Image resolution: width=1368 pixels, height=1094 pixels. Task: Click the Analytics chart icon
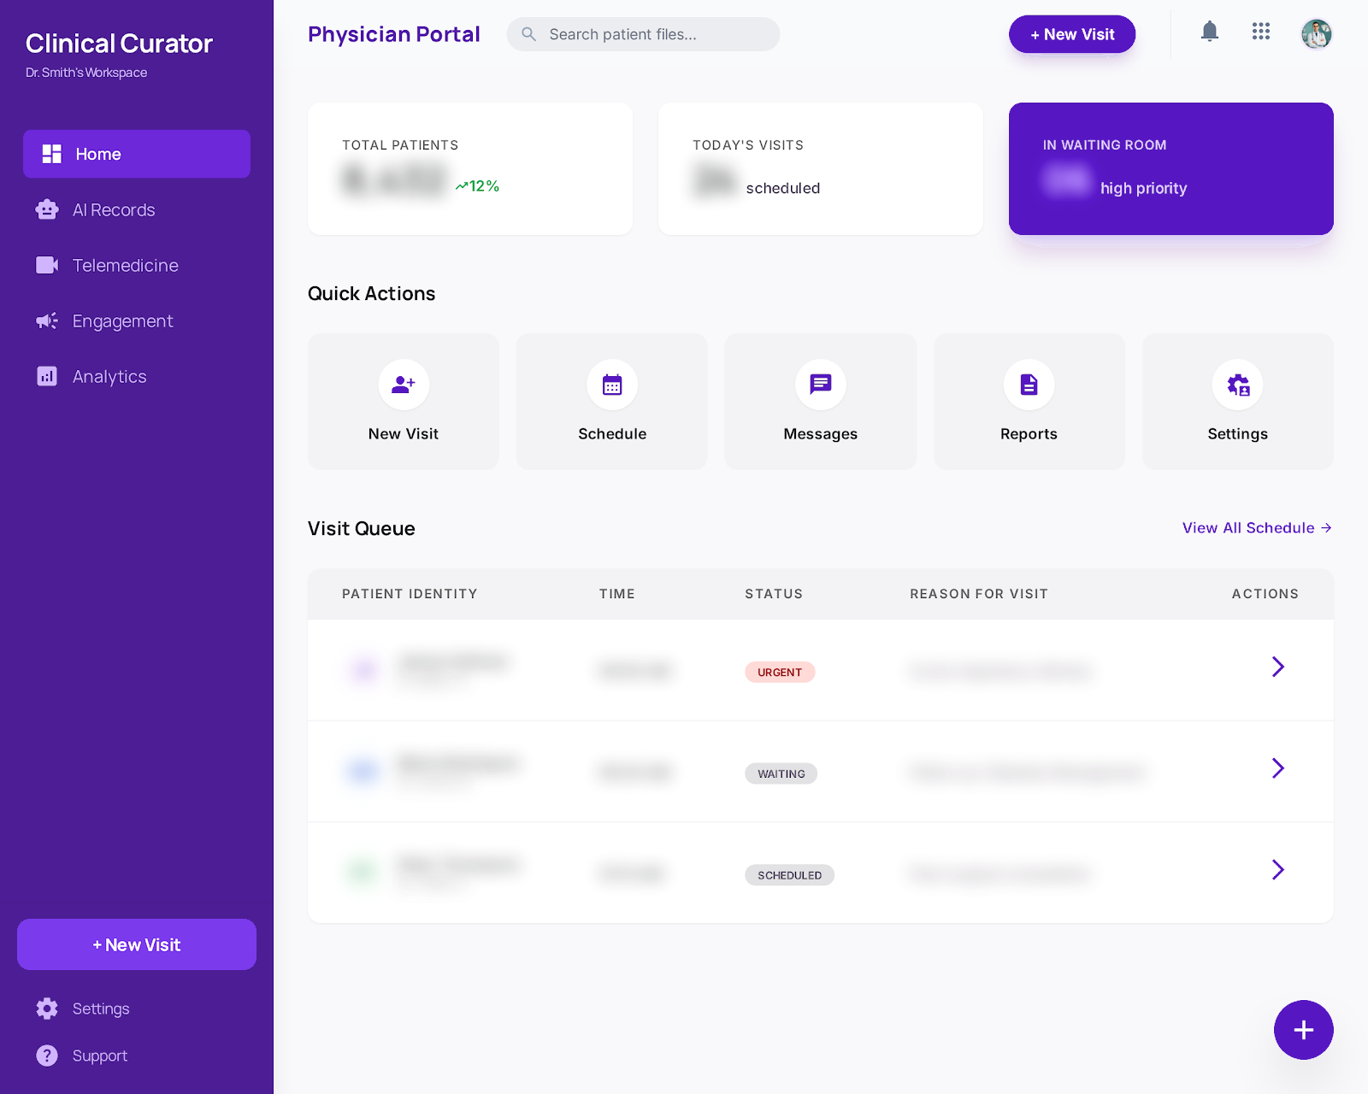[x=47, y=376]
